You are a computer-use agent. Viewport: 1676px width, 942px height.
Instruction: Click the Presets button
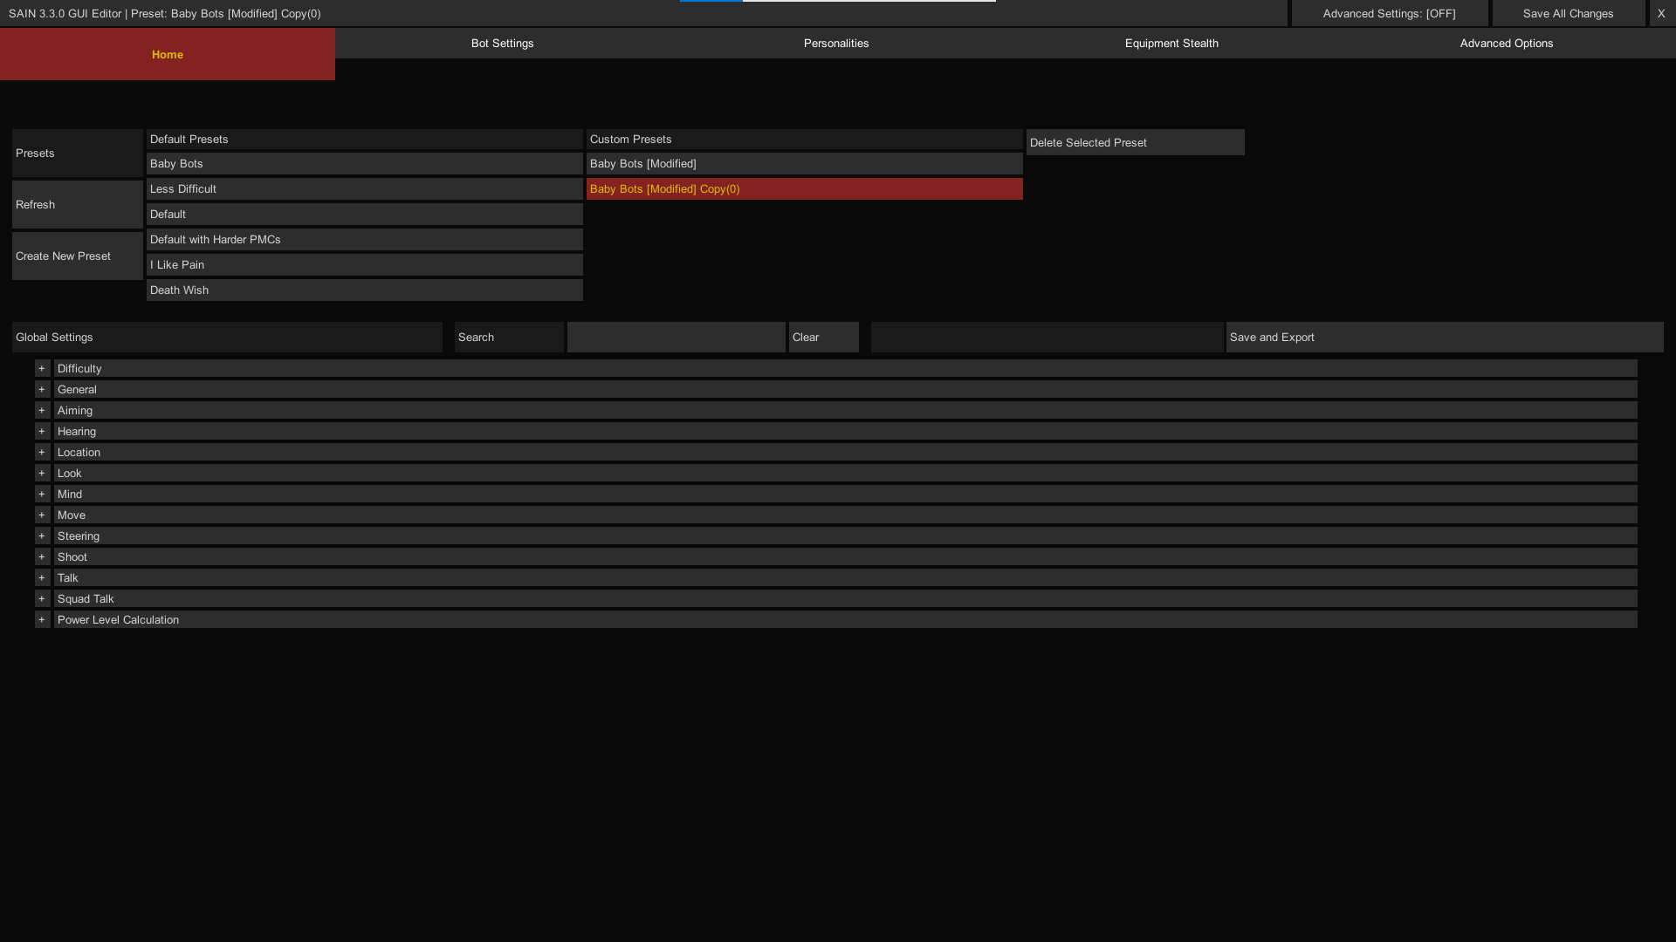(78, 154)
